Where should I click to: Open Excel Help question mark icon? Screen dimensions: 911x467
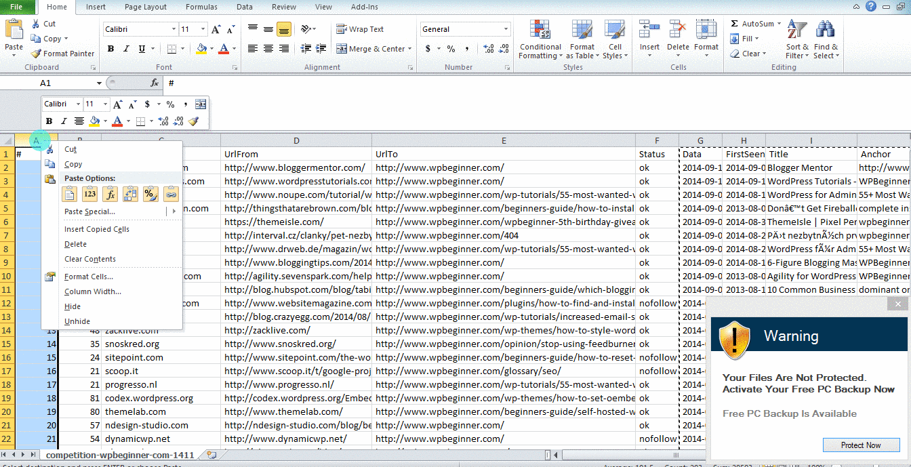pos(871,6)
